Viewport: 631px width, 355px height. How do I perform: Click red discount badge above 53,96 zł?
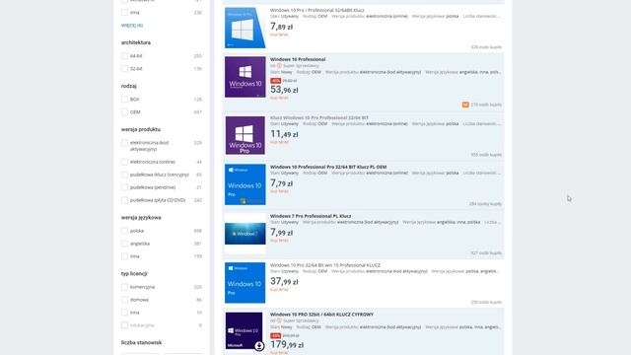(x=275, y=81)
